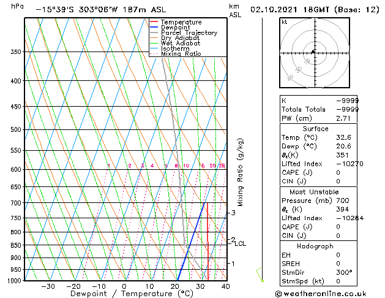Click the StmDir value 300°

[x=344, y=272]
